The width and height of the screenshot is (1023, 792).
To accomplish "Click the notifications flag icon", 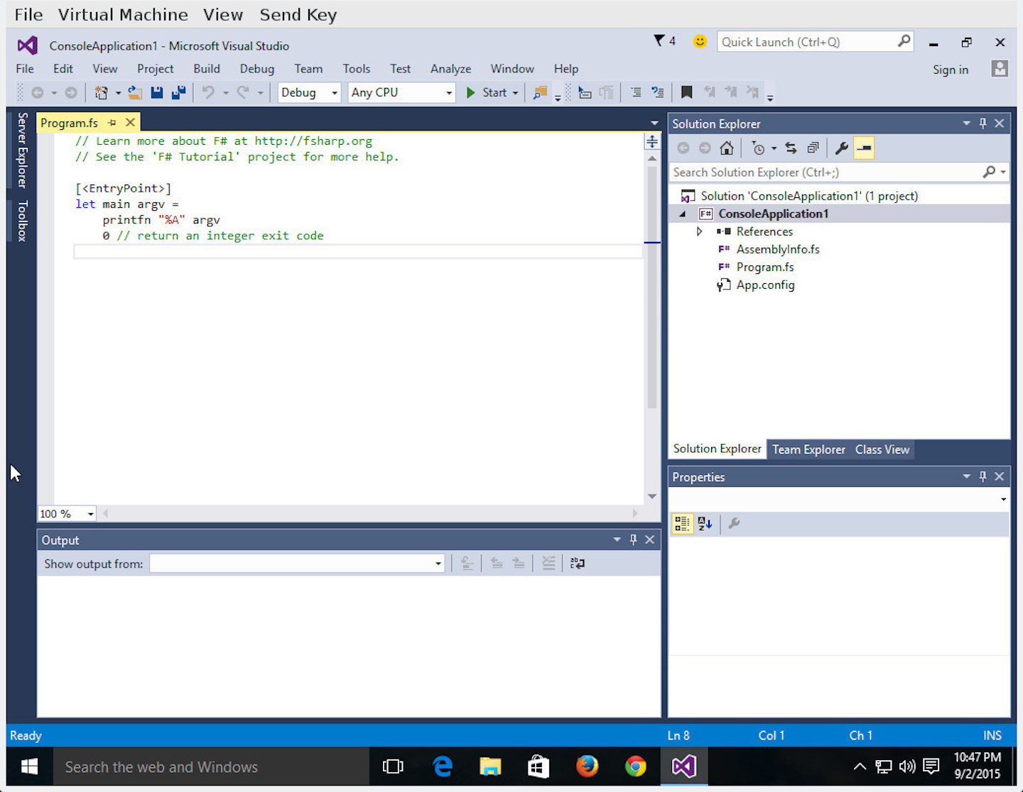I will click(659, 40).
